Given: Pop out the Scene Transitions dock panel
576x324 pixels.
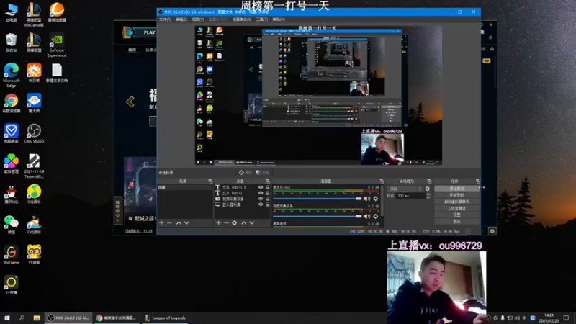Looking at the screenshot, I should (429, 181).
